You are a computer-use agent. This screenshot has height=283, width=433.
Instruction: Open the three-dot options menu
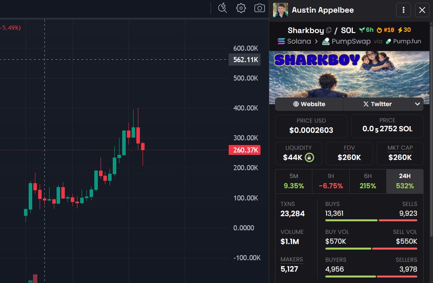pos(403,10)
